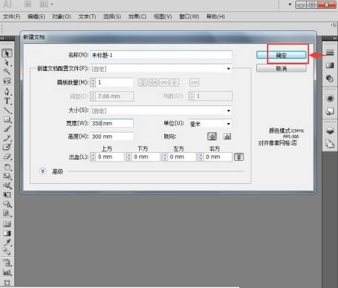
Task: Select the Gradient tool in toolbox
Action: coord(7,233)
